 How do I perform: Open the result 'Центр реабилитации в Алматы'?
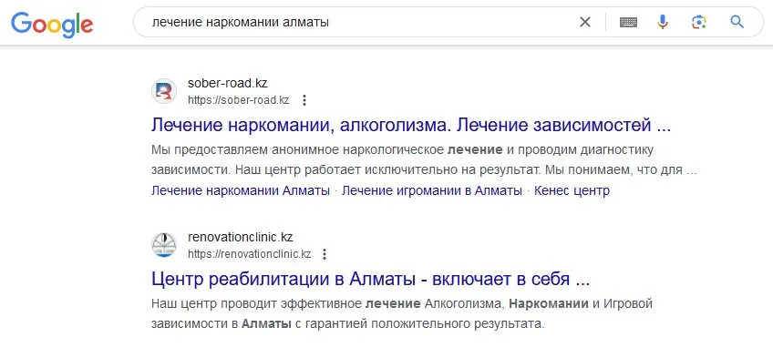(x=370, y=280)
